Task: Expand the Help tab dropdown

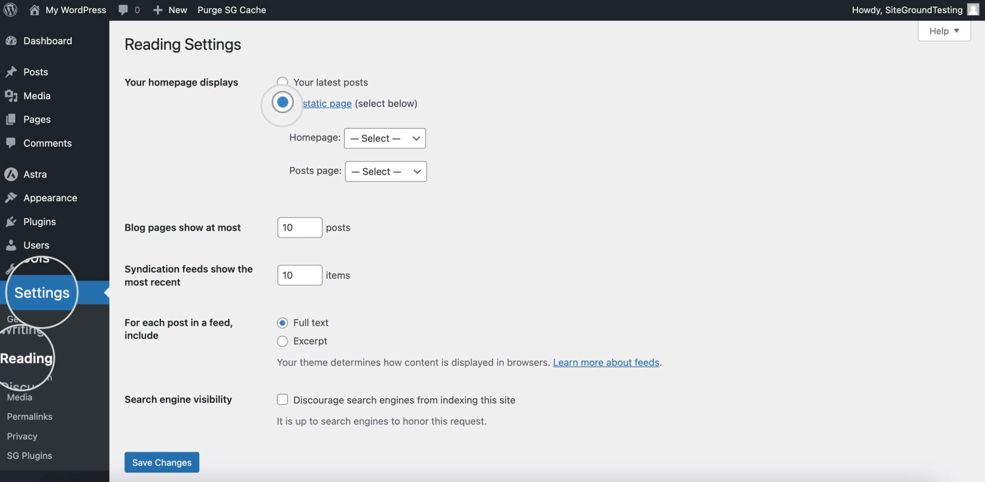Action: 944,31
